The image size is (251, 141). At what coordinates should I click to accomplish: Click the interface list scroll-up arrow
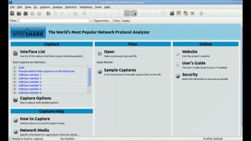point(90,67)
